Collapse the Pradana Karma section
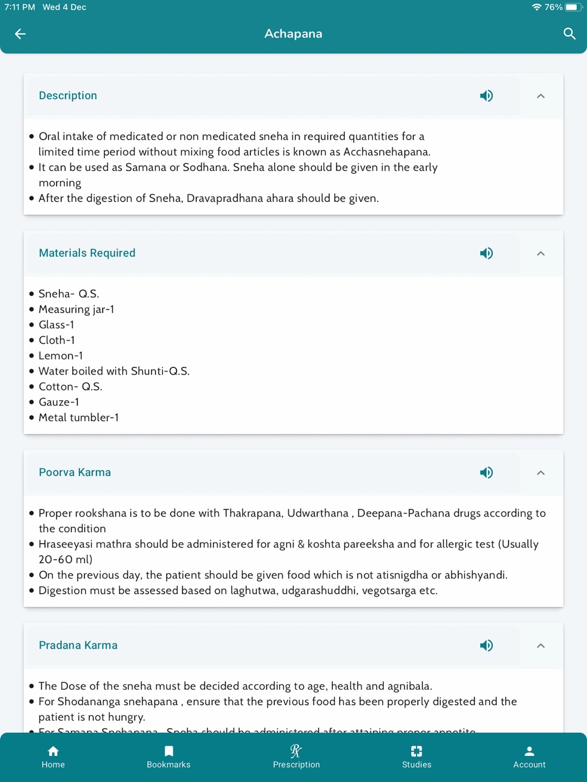This screenshot has width=587, height=782. click(x=541, y=646)
